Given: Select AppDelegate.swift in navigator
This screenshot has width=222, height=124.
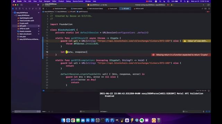Looking at the screenshot, I should (x=26, y=18).
